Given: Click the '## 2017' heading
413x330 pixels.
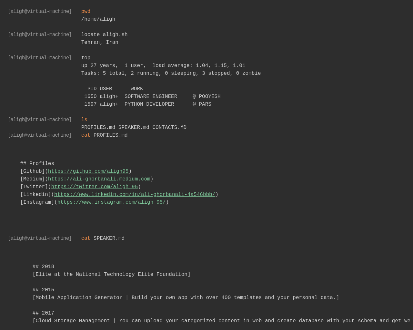Looking at the screenshot, I should [43, 313].
